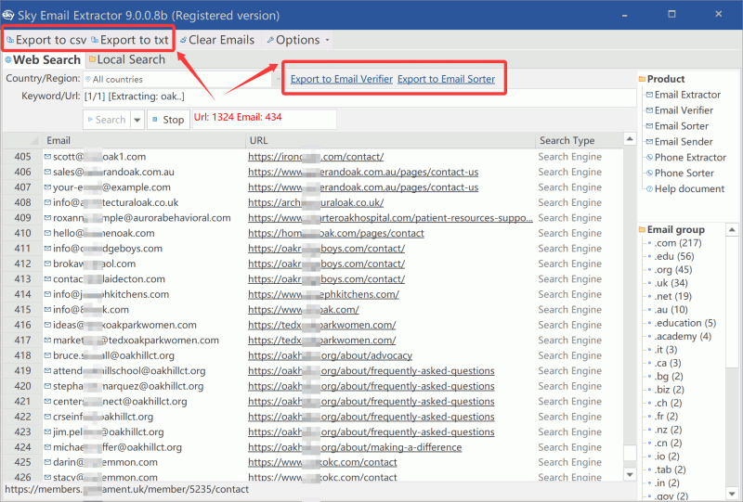Select the .biz (2) email group
Image resolution: width=743 pixels, height=502 pixels.
[x=669, y=390]
